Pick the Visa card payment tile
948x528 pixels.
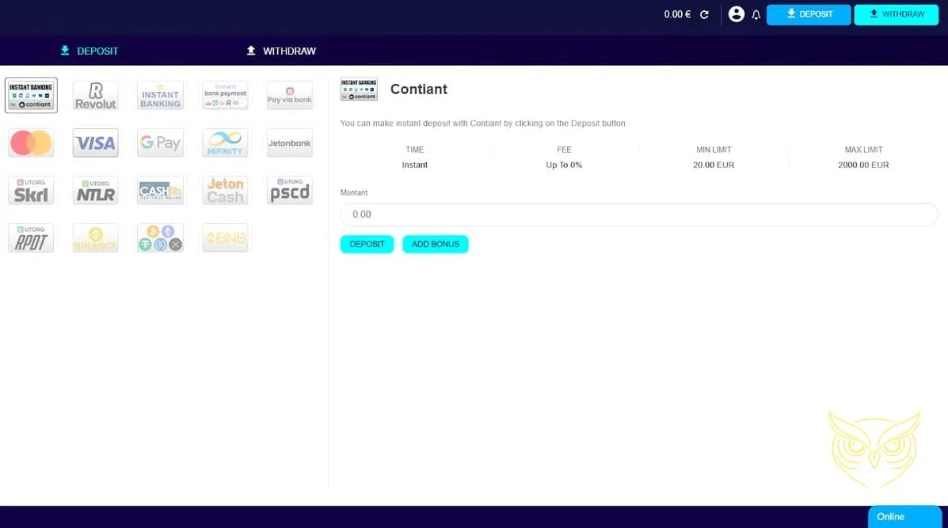pyautogui.click(x=95, y=143)
